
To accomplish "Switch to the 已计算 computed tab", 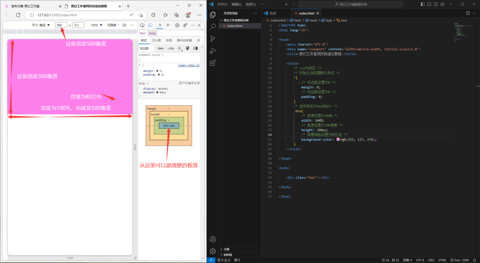I will pos(156,41).
